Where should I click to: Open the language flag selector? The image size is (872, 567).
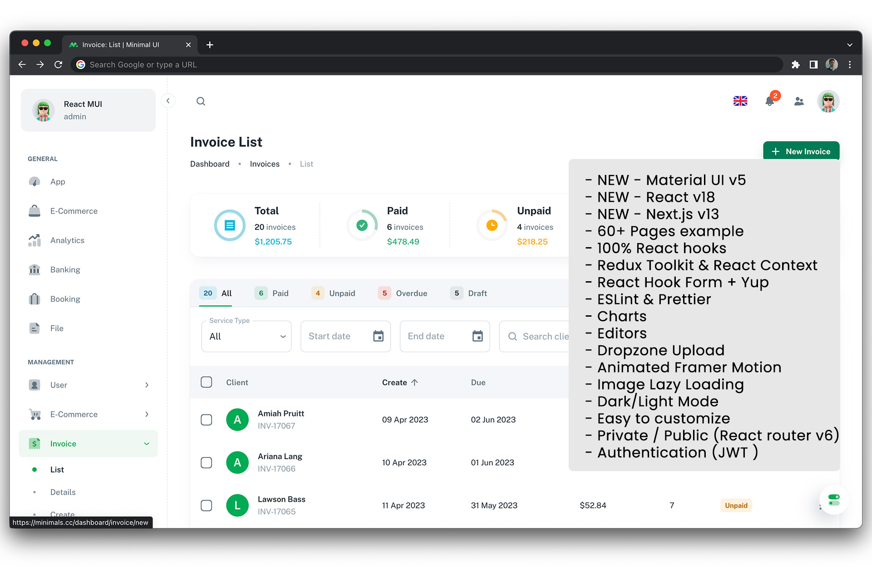pyautogui.click(x=740, y=101)
